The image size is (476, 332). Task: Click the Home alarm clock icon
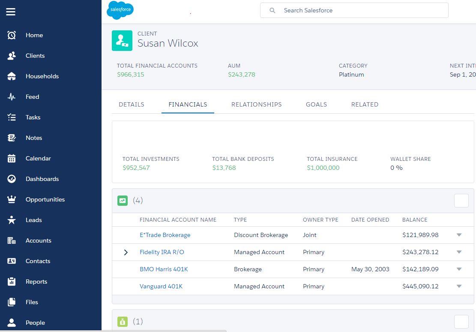point(12,35)
